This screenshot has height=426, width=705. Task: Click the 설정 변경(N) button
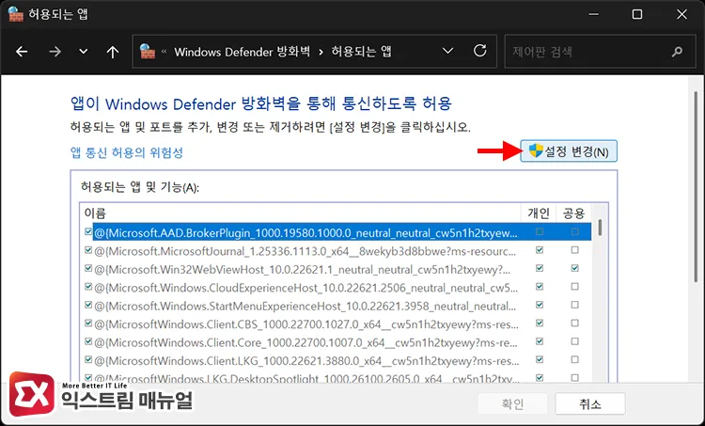tap(569, 151)
